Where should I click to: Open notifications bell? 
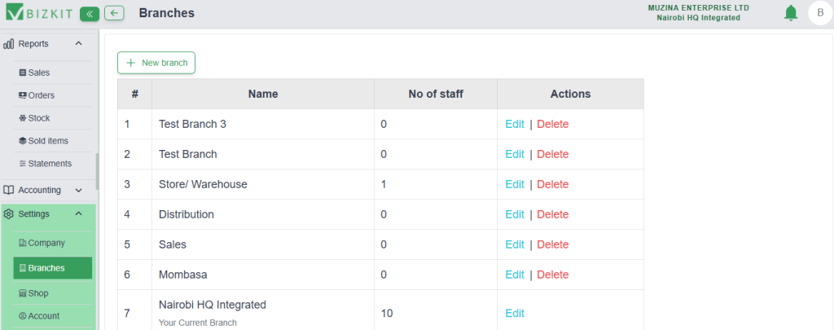(791, 13)
